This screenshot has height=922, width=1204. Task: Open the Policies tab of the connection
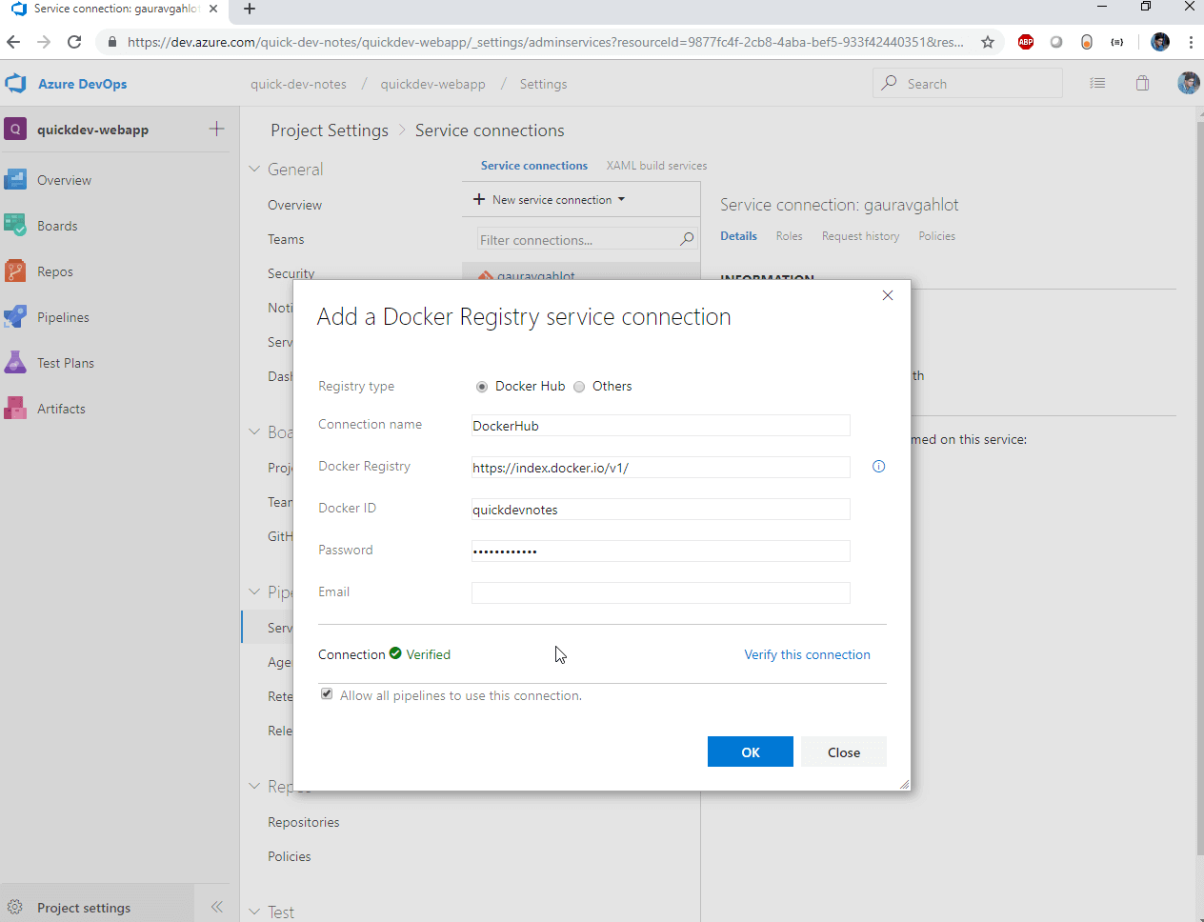coord(936,236)
